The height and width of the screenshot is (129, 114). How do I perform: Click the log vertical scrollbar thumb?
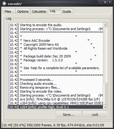point(105,94)
